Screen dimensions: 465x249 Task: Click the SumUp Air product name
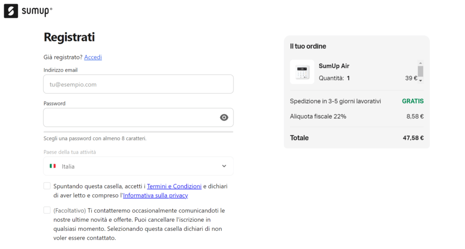[x=334, y=66]
